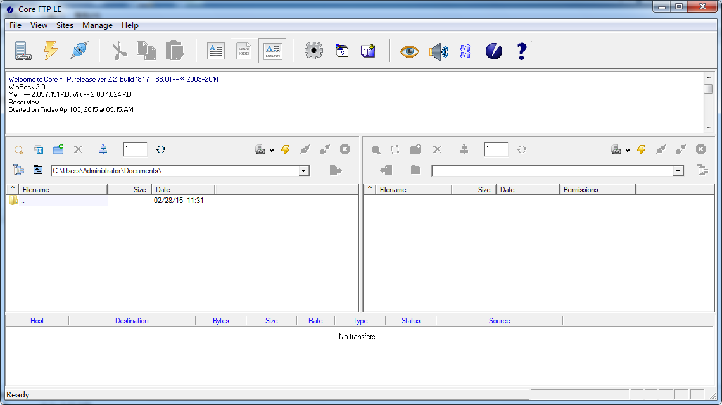This screenshot has height=405, width=722.
Task: Open the Manage menu
Action: (x=97, y=25)
